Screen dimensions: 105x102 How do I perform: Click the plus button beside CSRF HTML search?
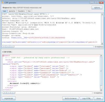(x=5, y=93)
